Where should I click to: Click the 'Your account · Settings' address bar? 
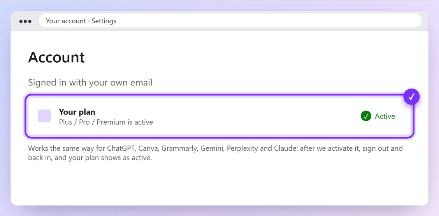pyautogui.click(x=230, y=21)
